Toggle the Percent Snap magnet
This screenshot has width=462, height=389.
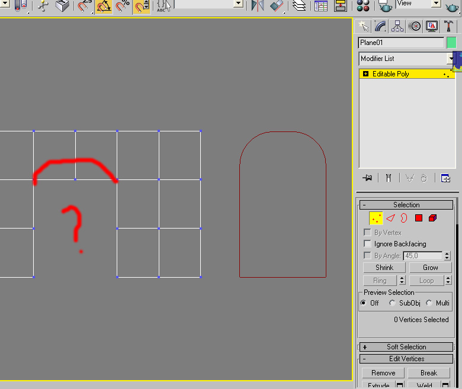tap(122, 6)
